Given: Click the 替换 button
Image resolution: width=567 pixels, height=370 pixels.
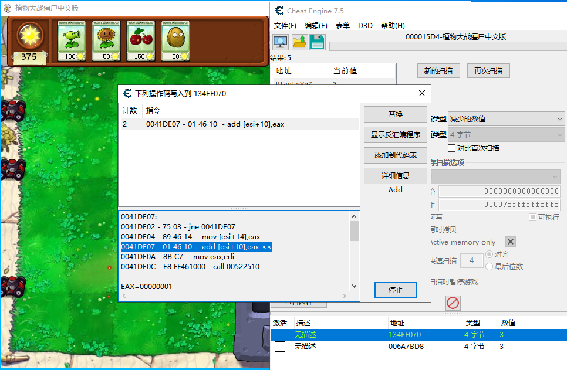Looking at the screenshot, I should (395, 114).
